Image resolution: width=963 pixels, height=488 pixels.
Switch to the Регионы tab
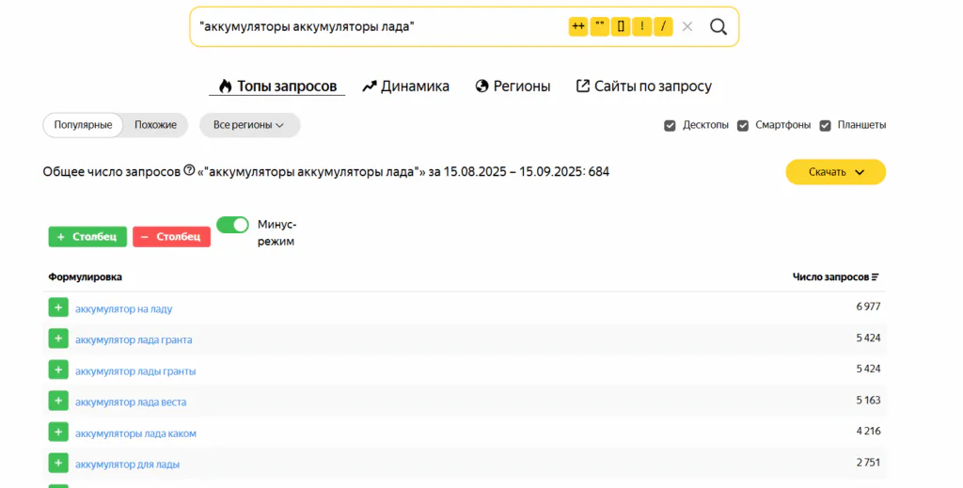513,86
